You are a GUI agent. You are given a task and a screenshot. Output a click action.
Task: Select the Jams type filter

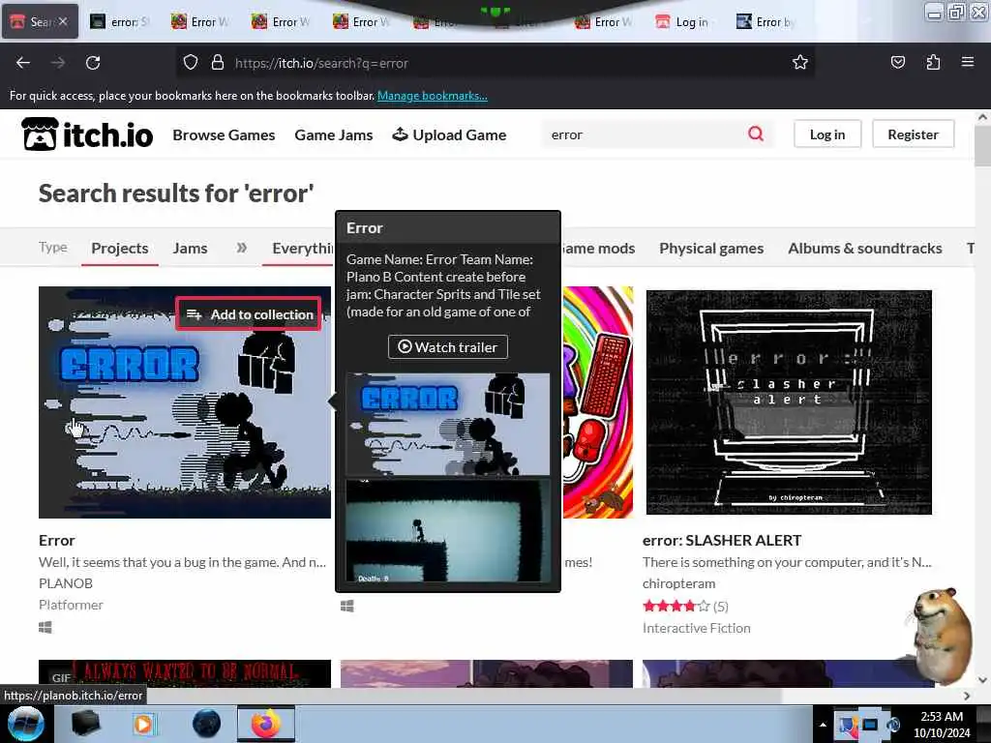coord(191,249)
